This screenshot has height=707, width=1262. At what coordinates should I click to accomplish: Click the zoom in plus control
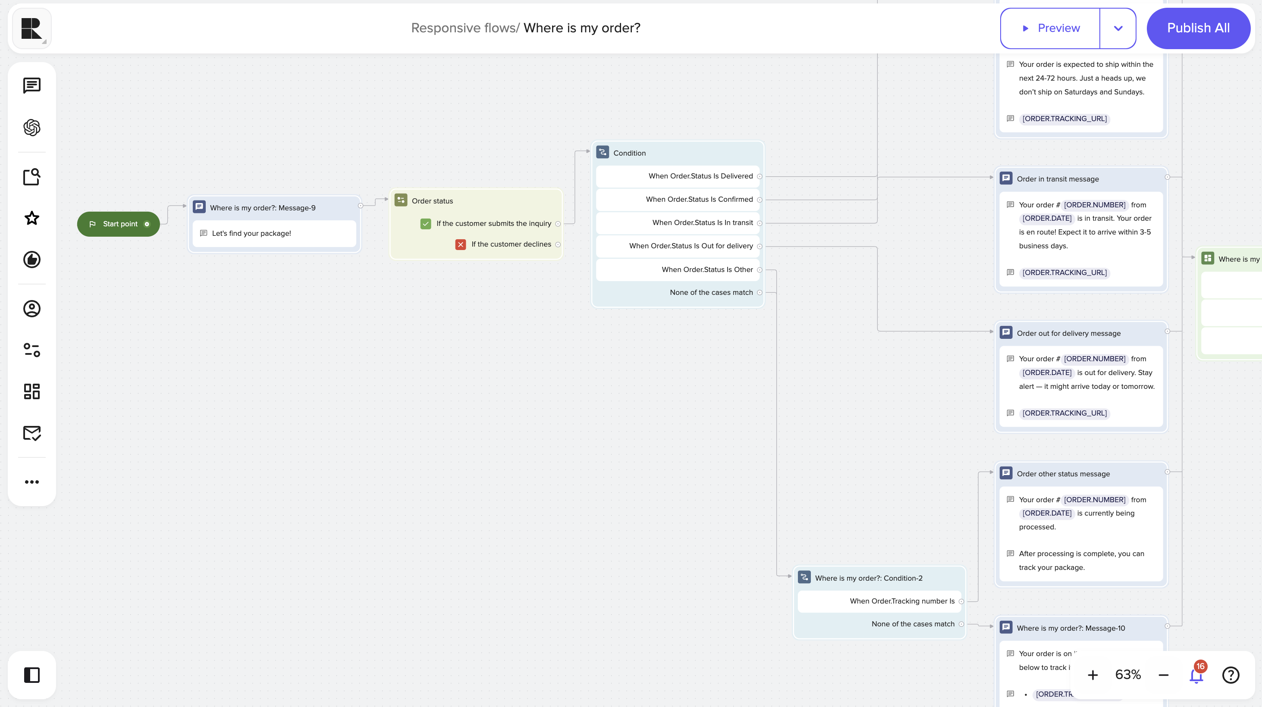[1092, 675]
